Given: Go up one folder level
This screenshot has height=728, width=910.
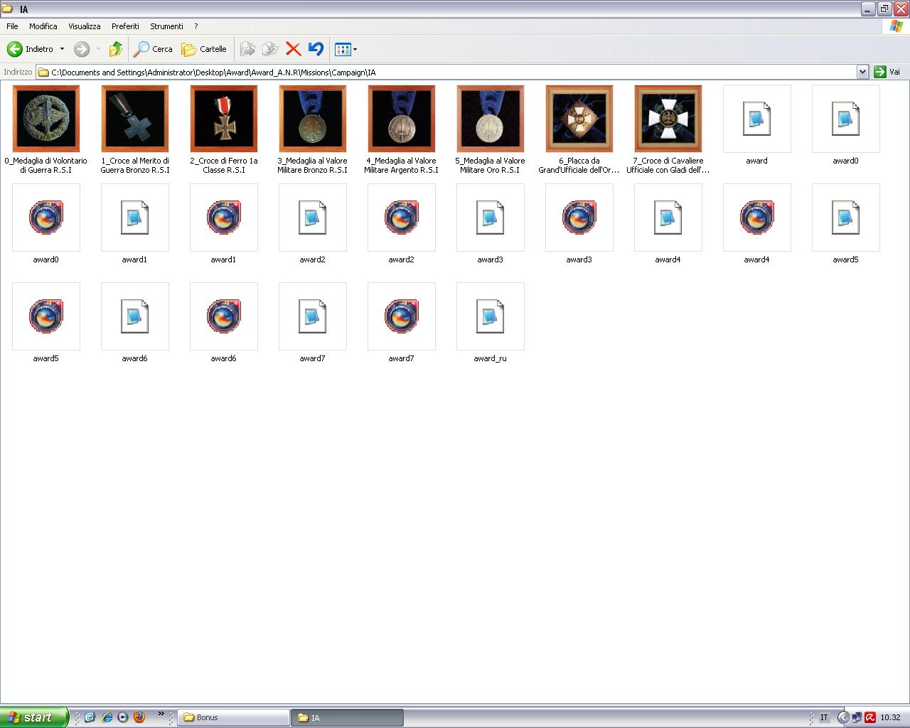Looking at the screenshot, I should (115, 49).
